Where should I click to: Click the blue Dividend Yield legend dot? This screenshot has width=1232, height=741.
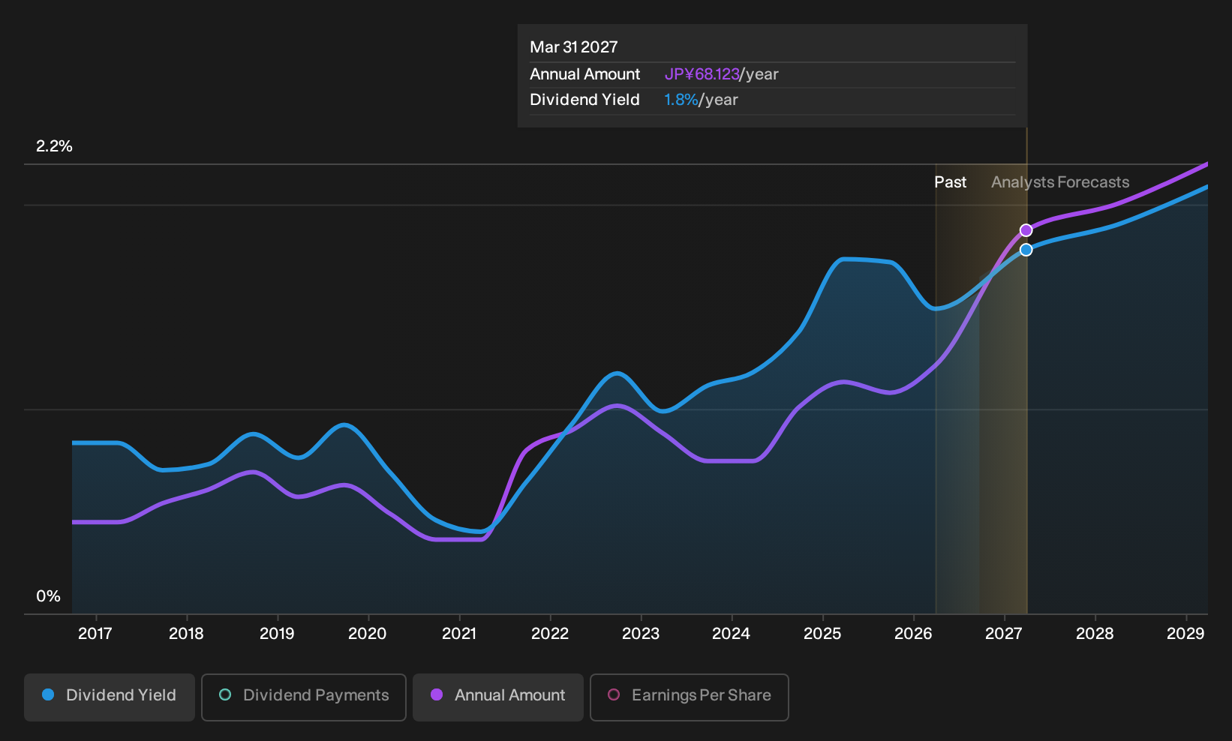click(x=48, y=694)
